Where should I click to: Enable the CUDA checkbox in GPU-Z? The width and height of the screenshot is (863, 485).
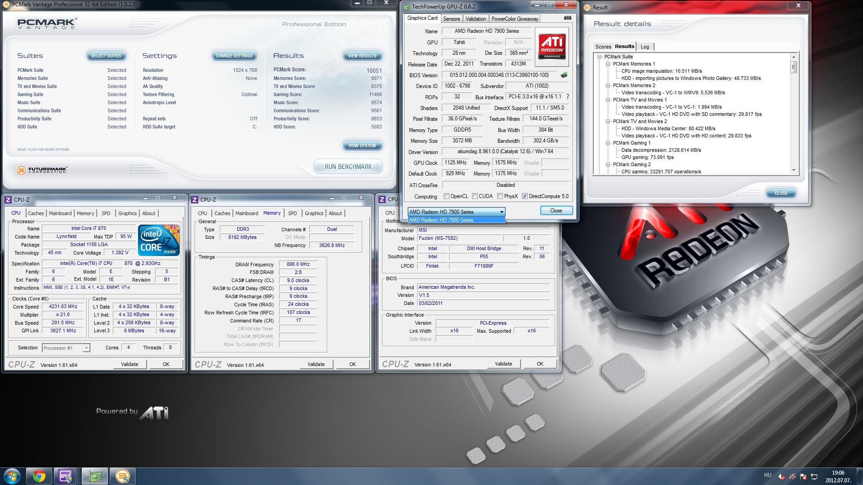pos(475,196)
